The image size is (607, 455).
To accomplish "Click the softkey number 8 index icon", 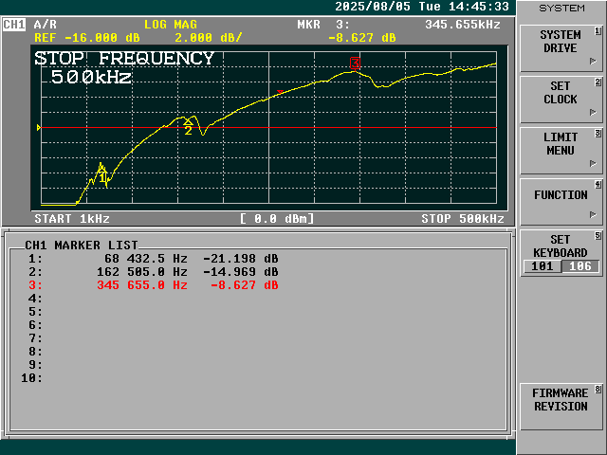I will (598, 389).
